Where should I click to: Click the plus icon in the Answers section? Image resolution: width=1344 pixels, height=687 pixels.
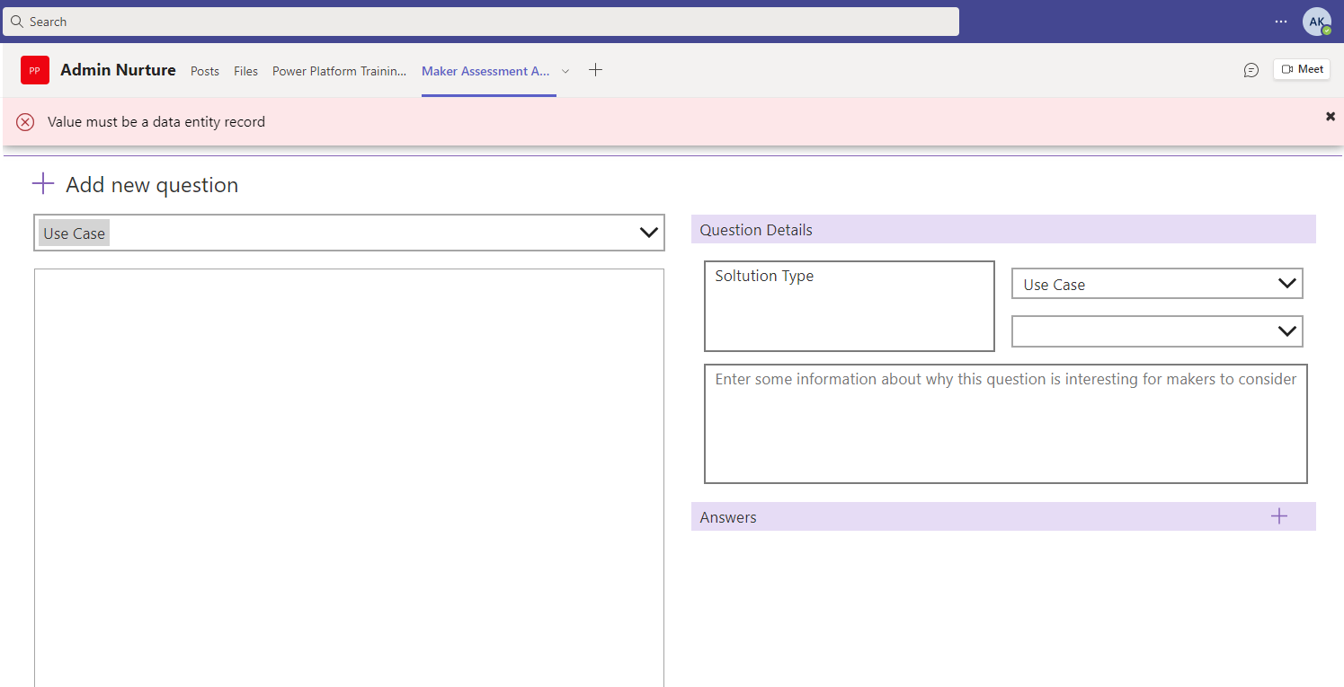point(1279,515)
